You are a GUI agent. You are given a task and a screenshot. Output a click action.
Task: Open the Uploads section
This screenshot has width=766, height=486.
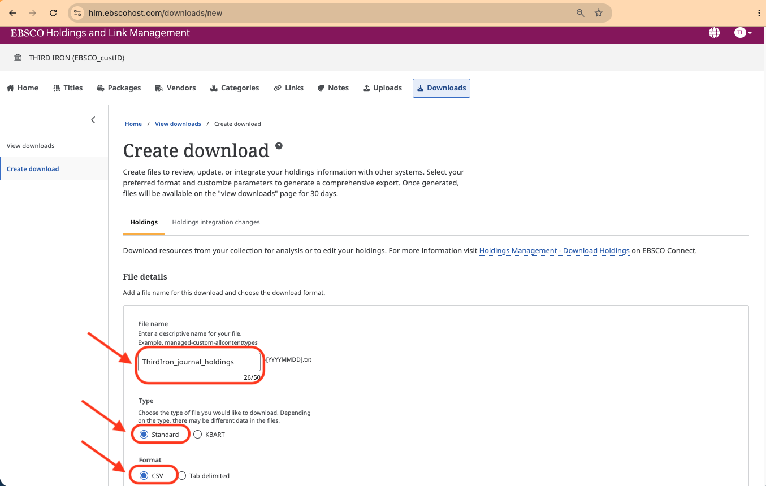(382, 88)
